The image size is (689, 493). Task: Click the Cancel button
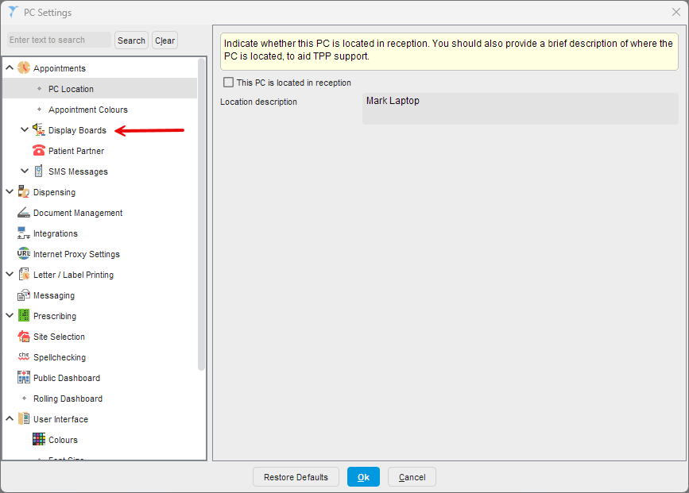click(412, 477)
